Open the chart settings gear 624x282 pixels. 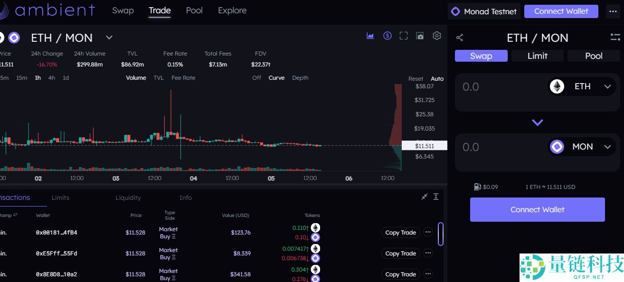[437, 36]
